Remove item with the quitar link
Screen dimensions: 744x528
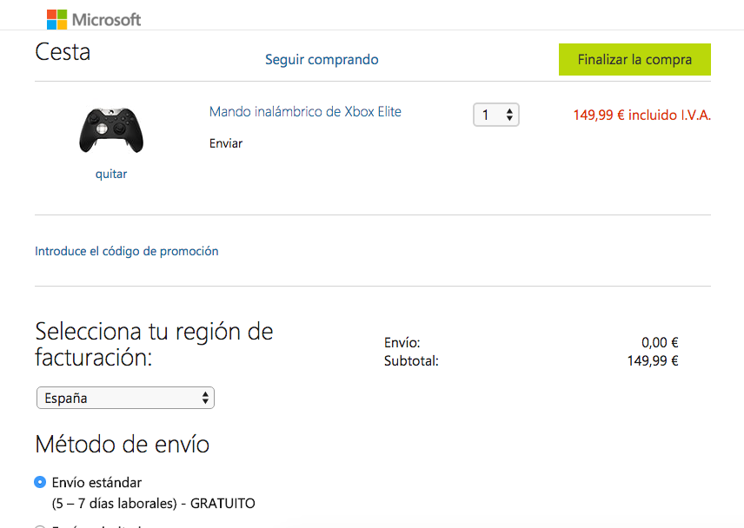coord(111,174)
